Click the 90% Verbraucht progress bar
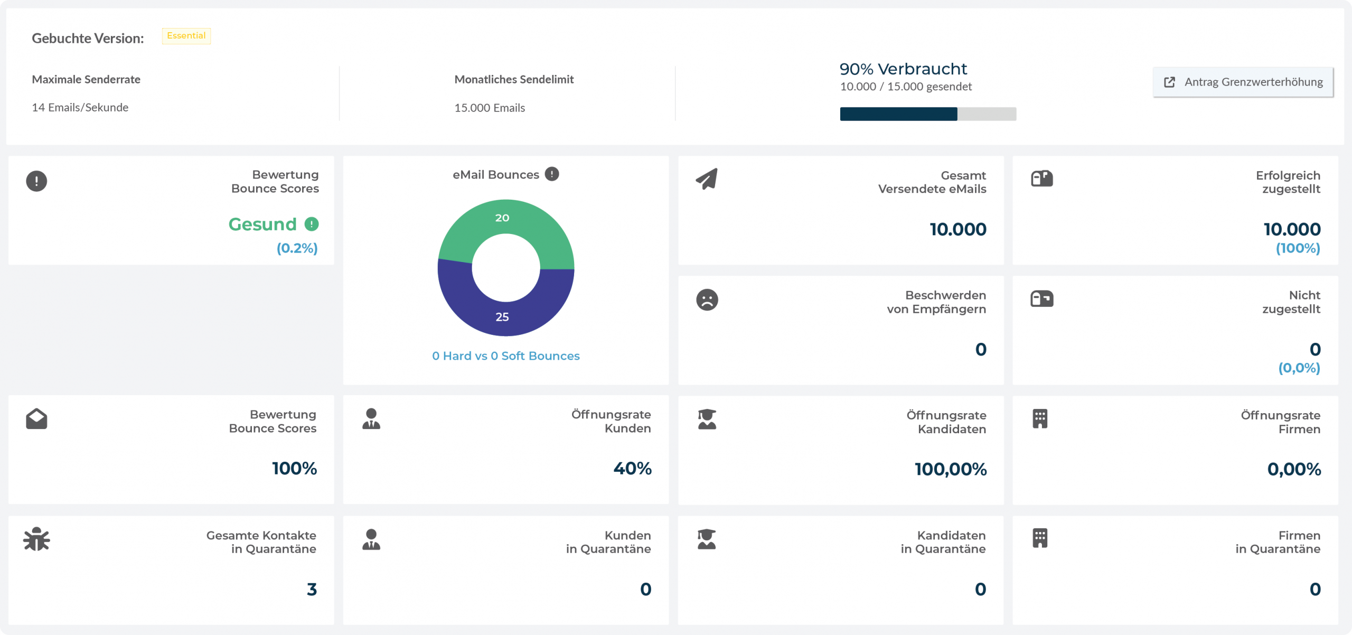Image resolution: width=1352 pixels, height=635 pixels. pos(927,114)
